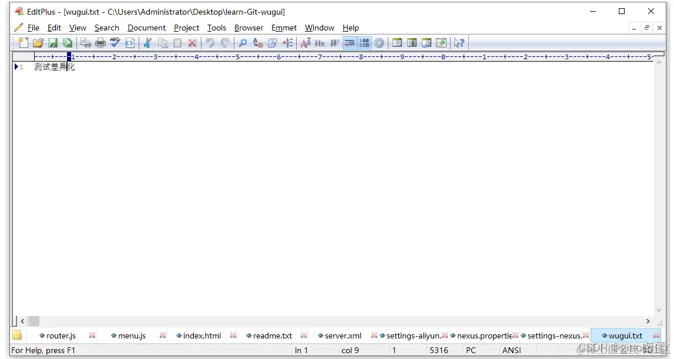Open the HTML toolbar brackets icon
This screenshot has width=674, height=359.
click(129, 43)
